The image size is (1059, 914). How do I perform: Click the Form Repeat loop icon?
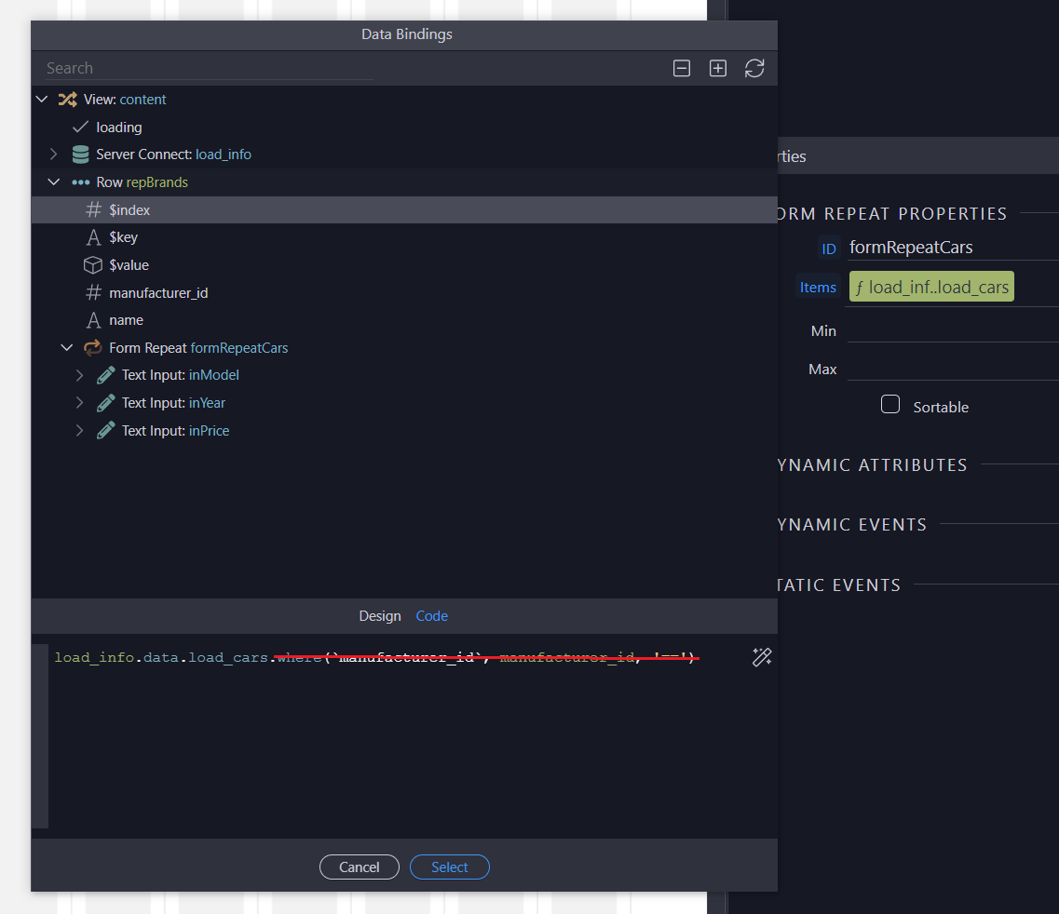click(92, 348)
